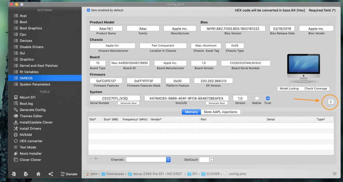Click the Vendor* column header

click(174, 119)
